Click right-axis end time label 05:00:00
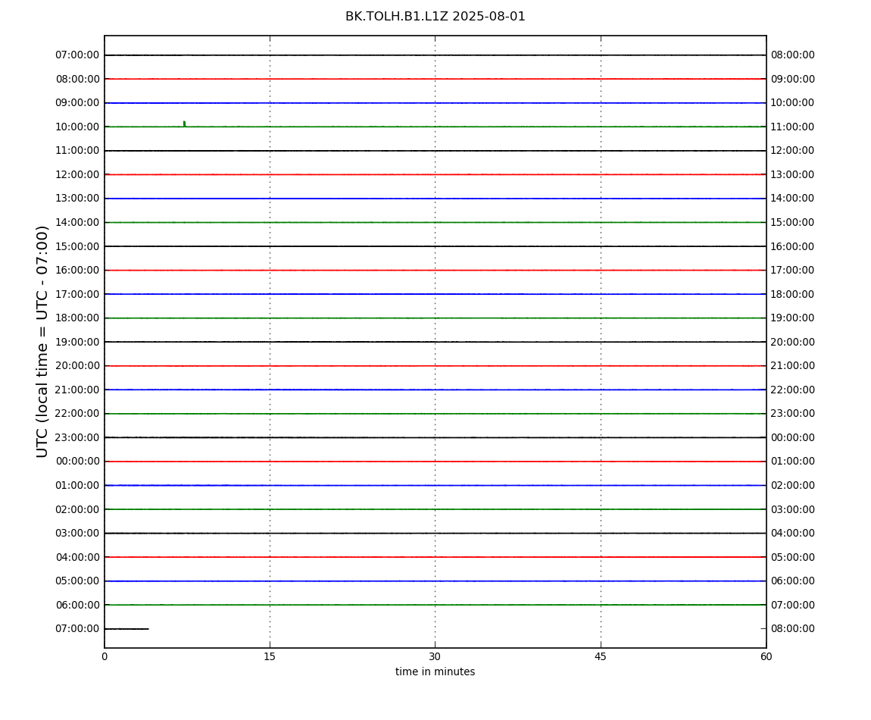This screenshot has height=720, width=871. [793, 557]
